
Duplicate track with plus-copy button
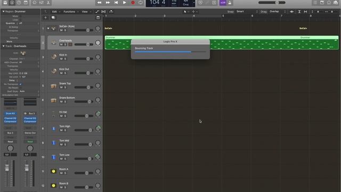pyautogui.click(x=53, y=18)
